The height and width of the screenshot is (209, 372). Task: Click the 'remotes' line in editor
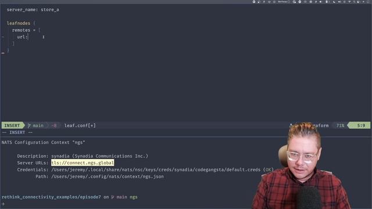pyautogui.click(x=26, y=30)
